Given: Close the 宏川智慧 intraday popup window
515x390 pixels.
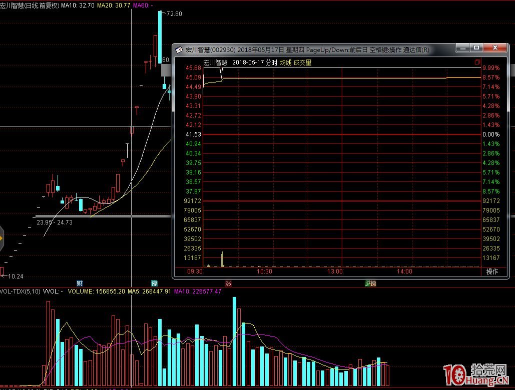Looking at the screenshot, I should pyautogui.click(x=495, y=48).
